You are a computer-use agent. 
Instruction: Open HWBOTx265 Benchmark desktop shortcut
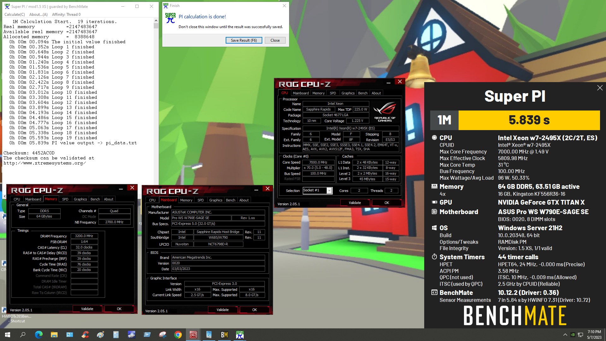click(x=16, y=318)
